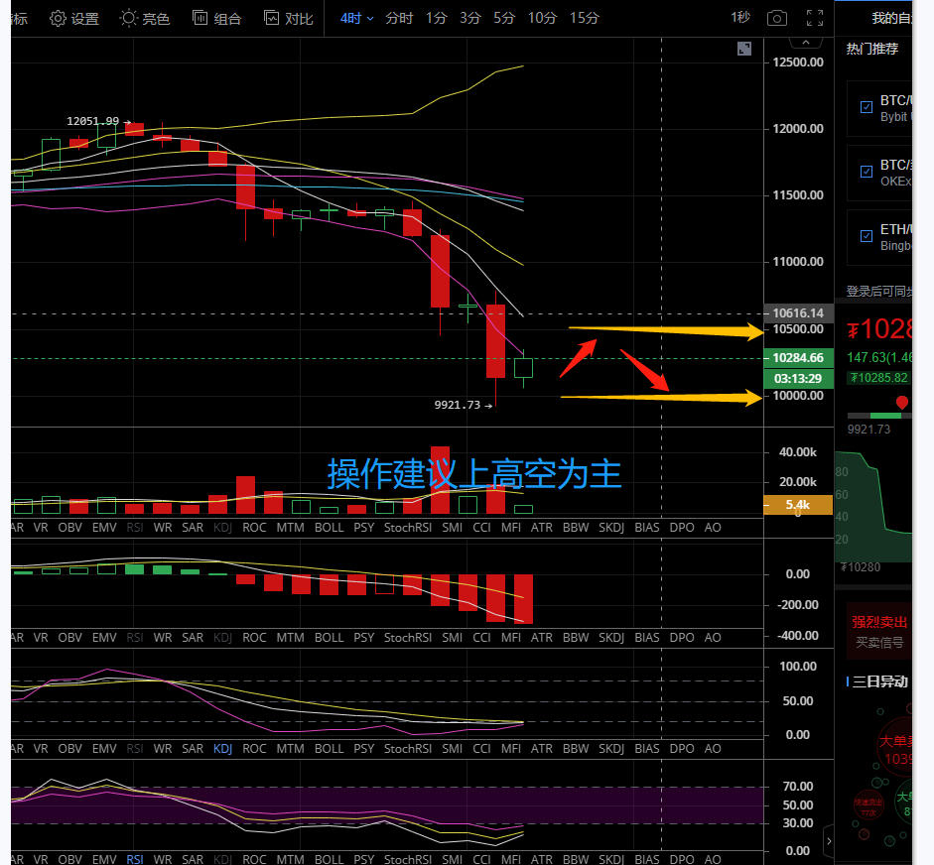Select the 15分 timeframe
This screenshot has height=865, width=934.
coord(585,18)
